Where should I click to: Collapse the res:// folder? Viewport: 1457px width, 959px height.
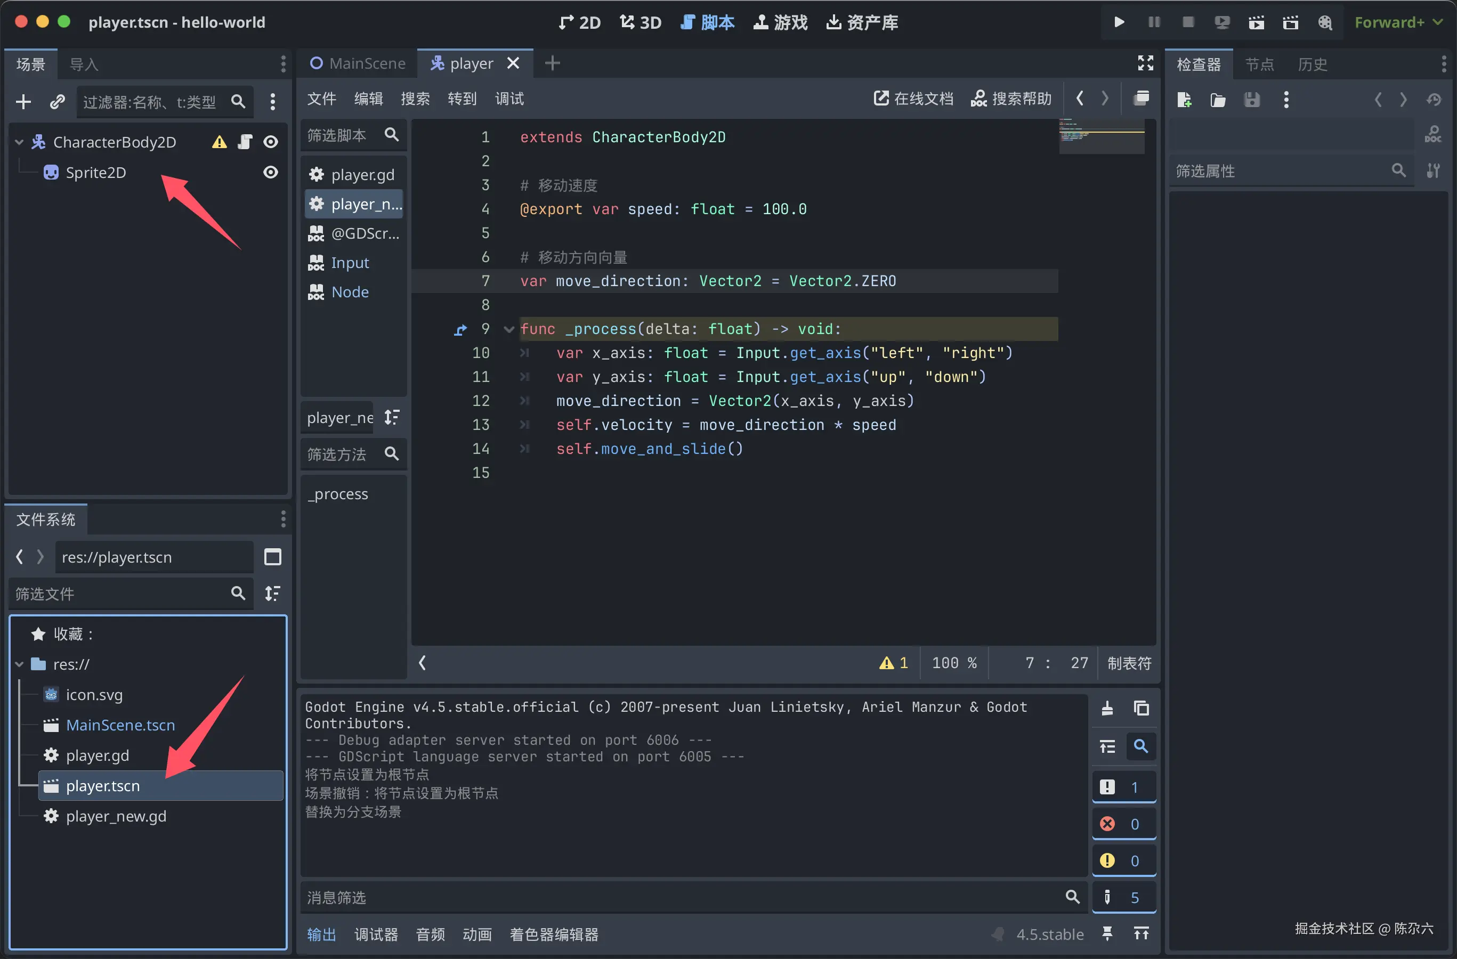tap(19, 664)
